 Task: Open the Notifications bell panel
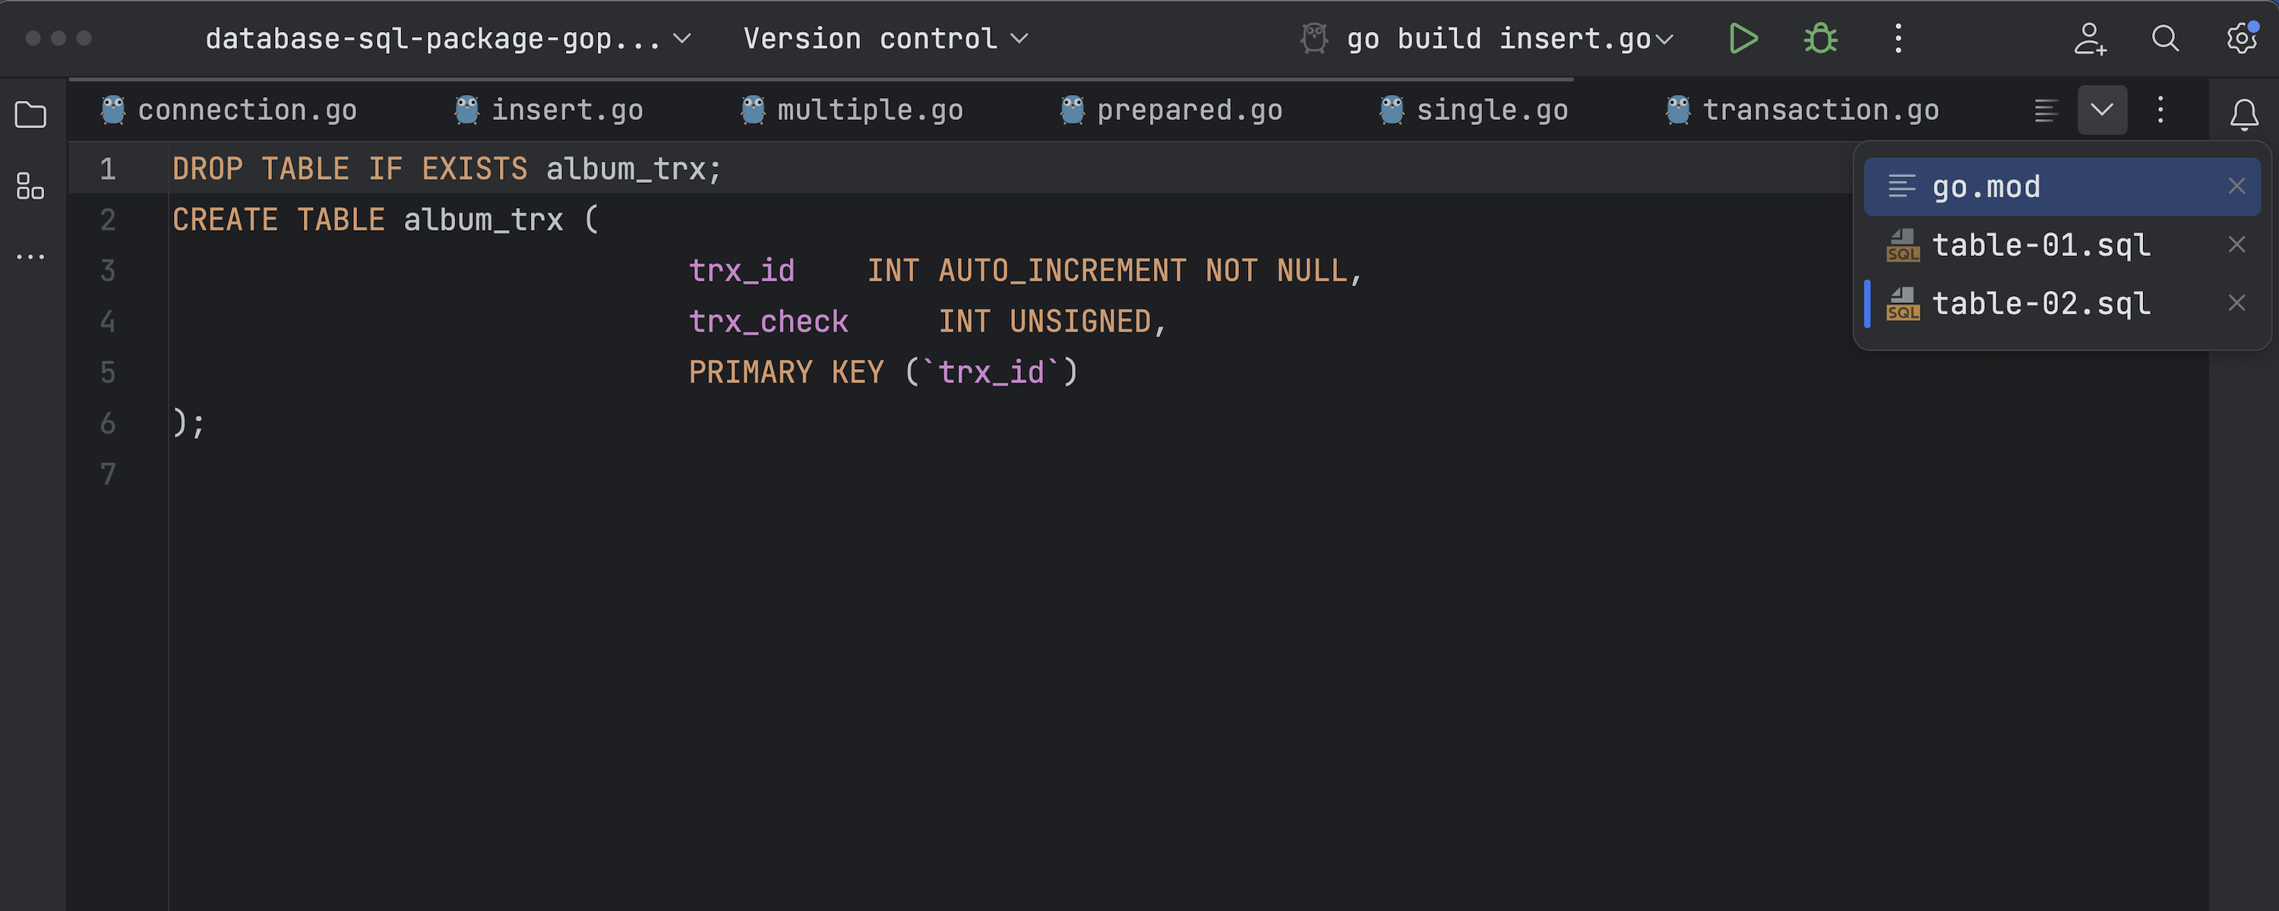2243,115
